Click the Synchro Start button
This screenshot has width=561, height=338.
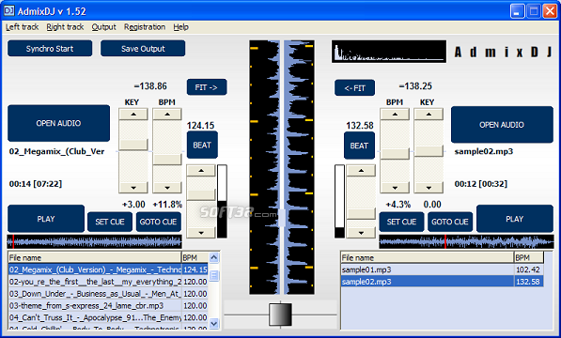coord(50,48)
